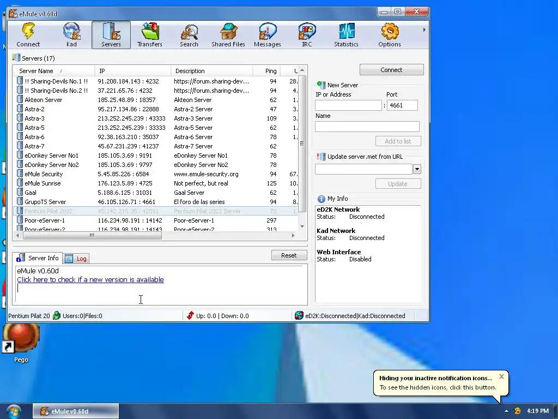Select the !! Sharing-Devils No.2 !! server row
This screenshot has height=419, width=558.
tap(156, 91)
